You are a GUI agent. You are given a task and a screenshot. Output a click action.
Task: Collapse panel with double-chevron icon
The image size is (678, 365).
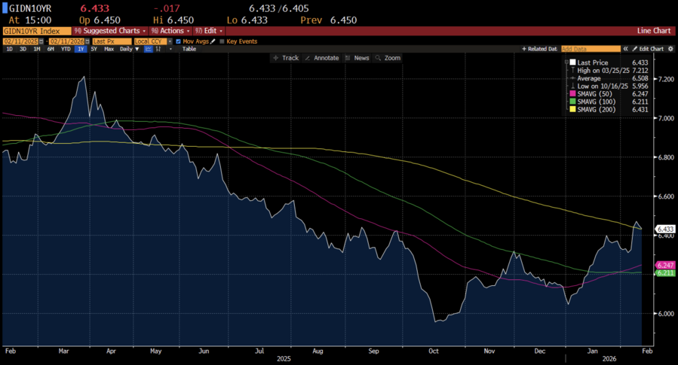(625, 49)
